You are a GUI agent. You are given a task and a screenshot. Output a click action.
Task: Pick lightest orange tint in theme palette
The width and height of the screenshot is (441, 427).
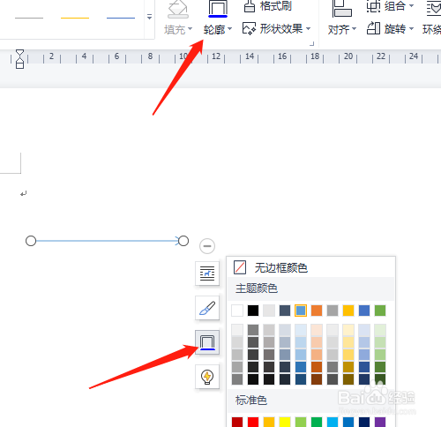(x=317, y=330)
